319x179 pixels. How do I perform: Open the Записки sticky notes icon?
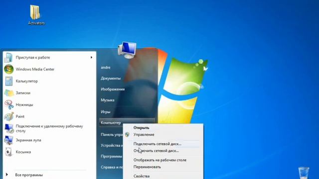(x=9, y=93)
